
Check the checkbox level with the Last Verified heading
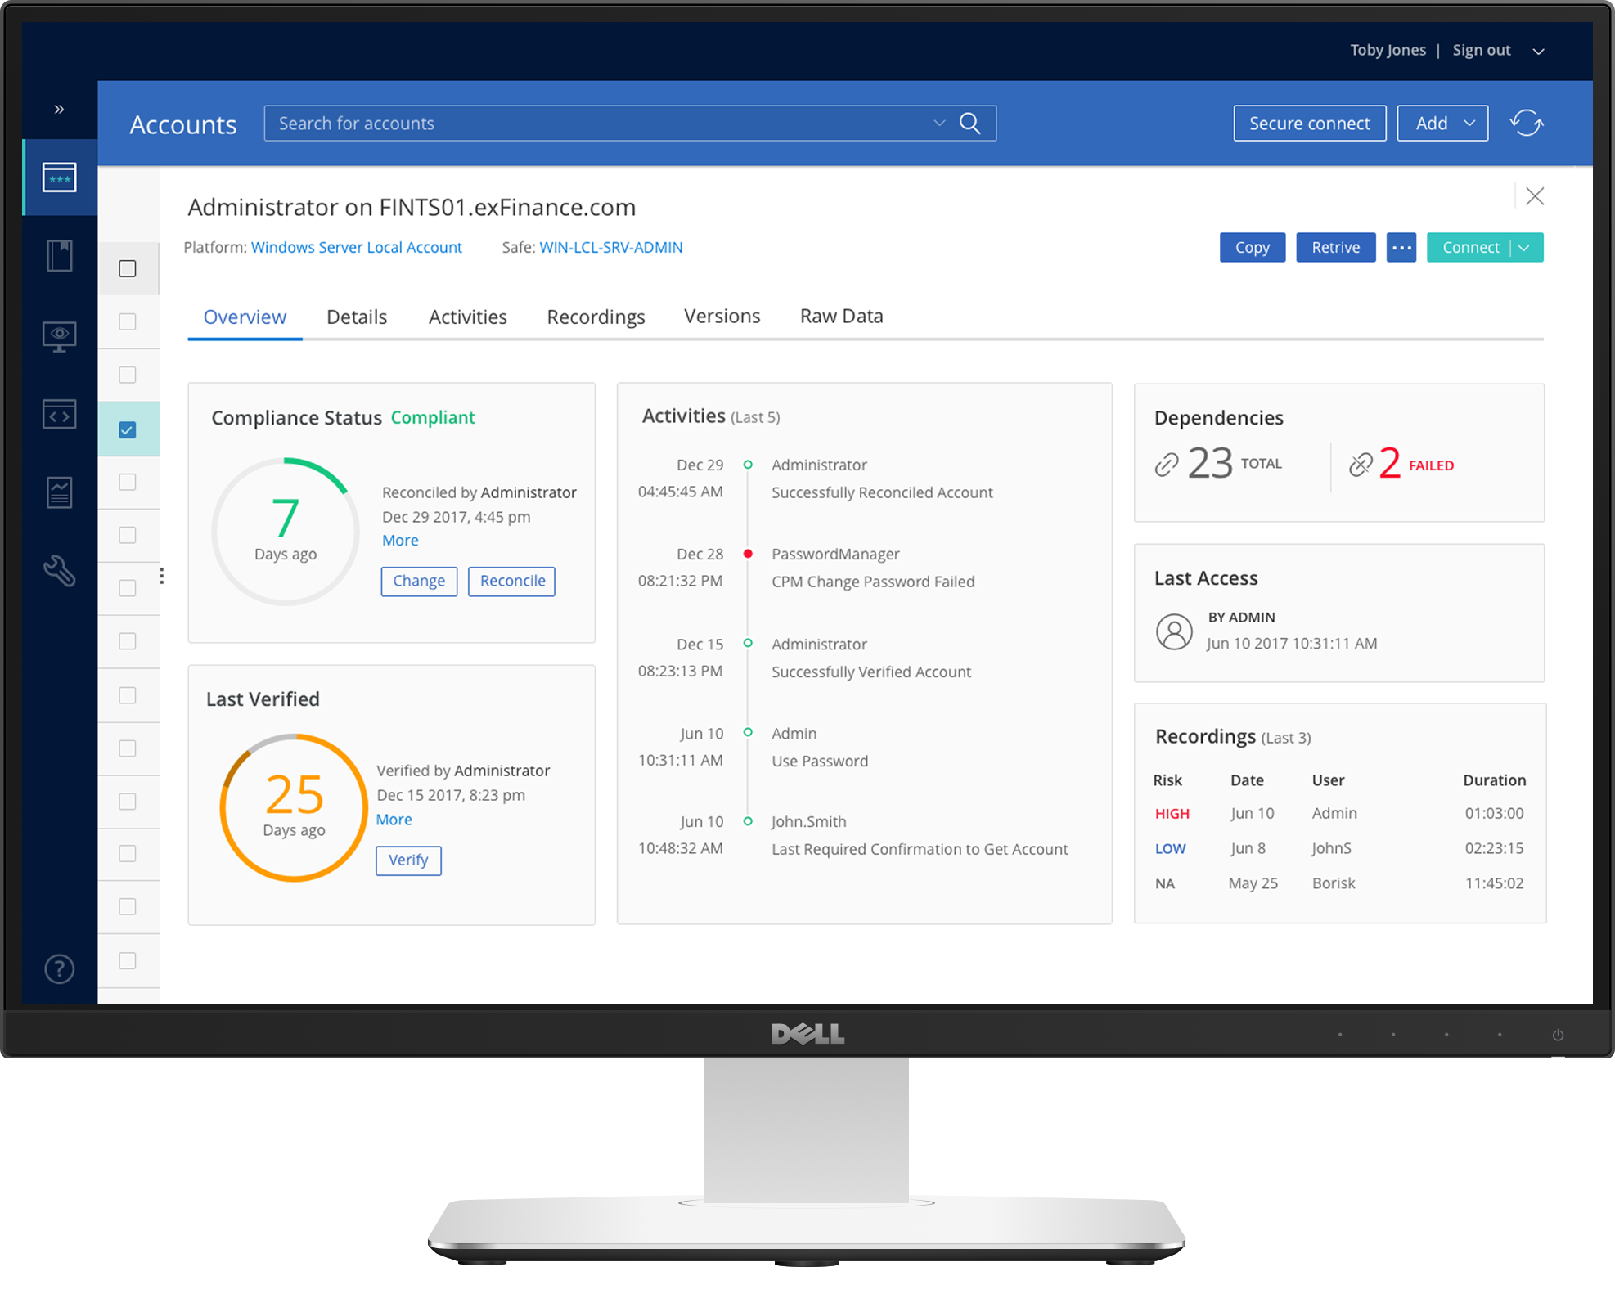point(128,695)
